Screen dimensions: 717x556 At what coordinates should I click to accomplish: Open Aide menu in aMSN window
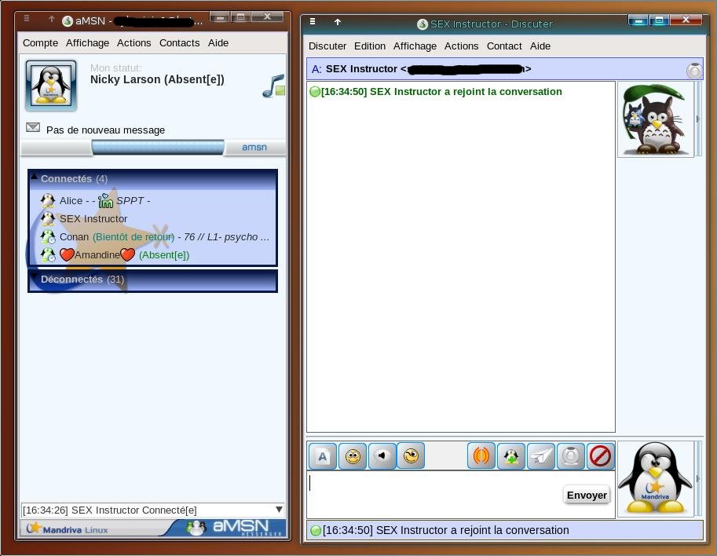[x=218, y=43]
